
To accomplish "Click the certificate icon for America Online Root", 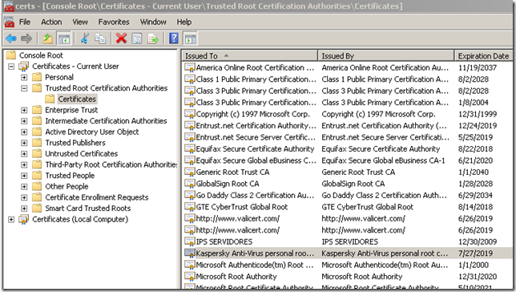I will tap(190, 67).
